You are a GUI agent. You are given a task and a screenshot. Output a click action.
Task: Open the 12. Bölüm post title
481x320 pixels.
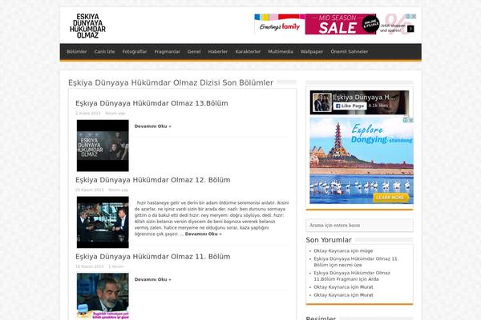coord(153,180)
